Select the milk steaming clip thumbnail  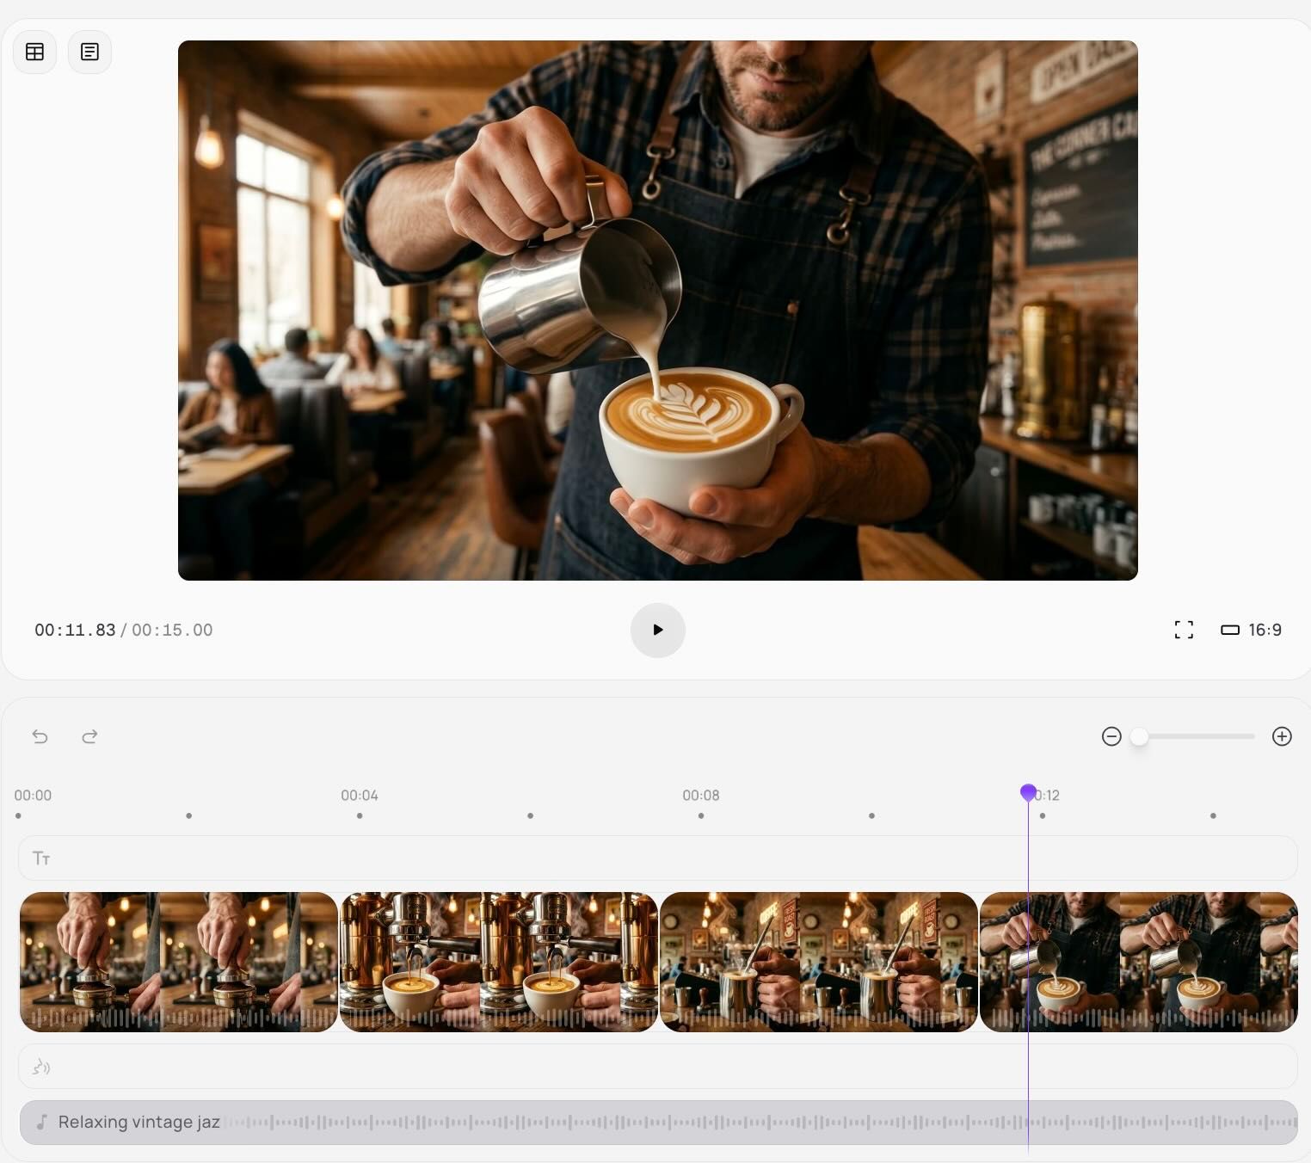[818, 961]
